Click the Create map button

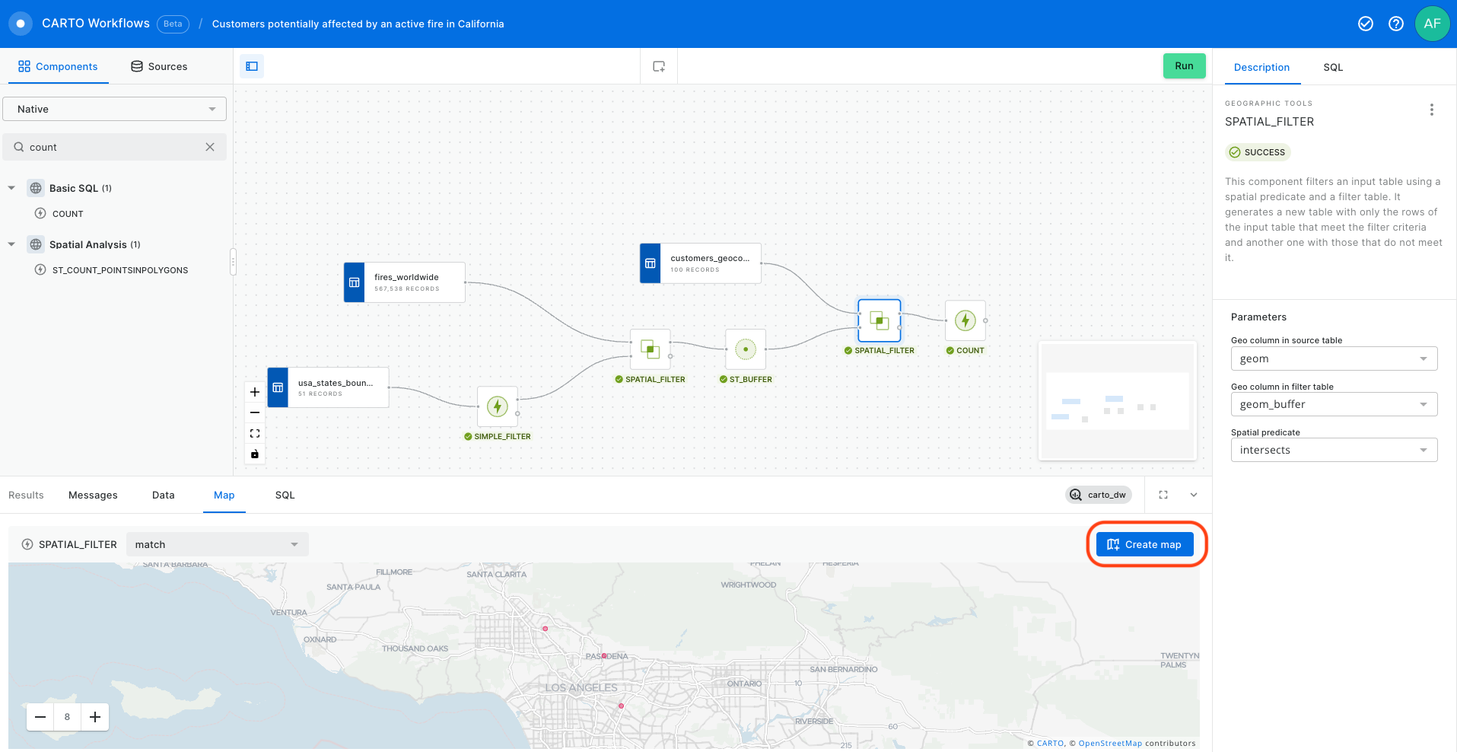1144,544
